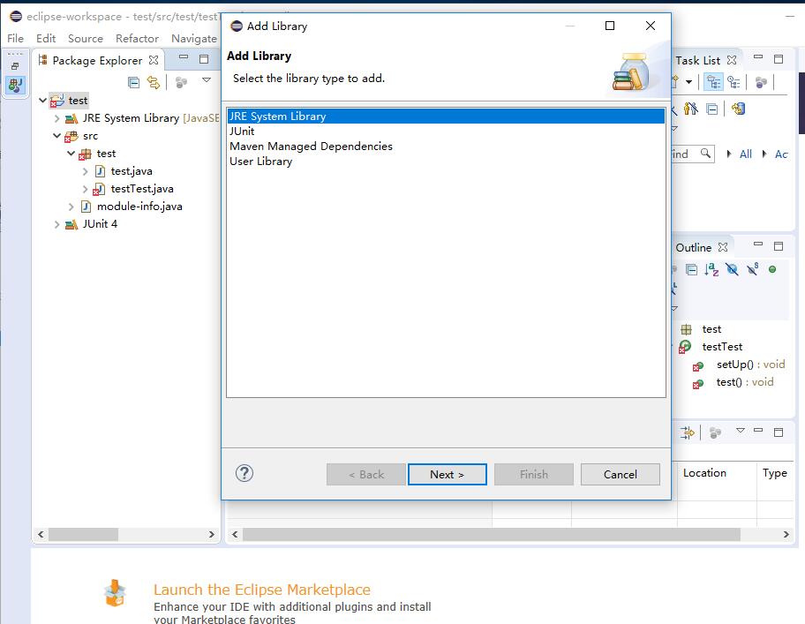Open dialog help question mark icon
Screen dimensions: 805x624
point(245,473)
